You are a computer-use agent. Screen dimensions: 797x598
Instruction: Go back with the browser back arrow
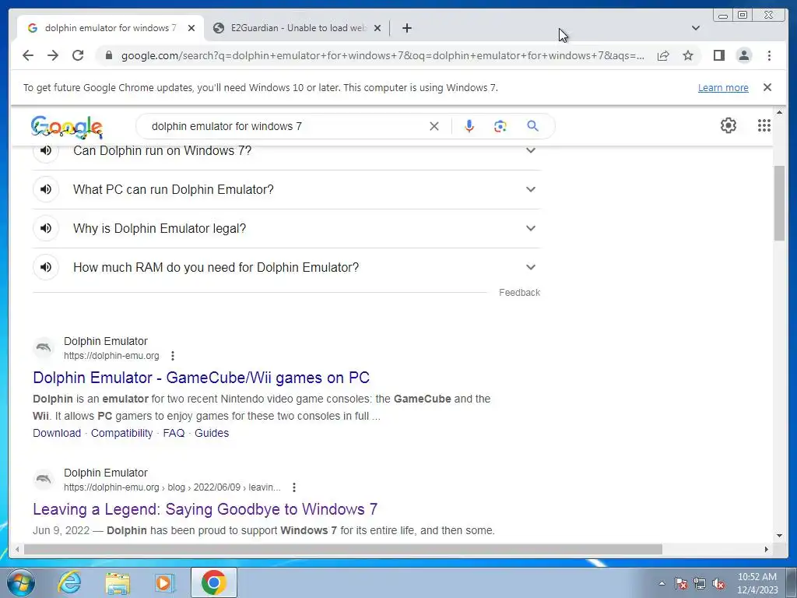pos(28,55)
